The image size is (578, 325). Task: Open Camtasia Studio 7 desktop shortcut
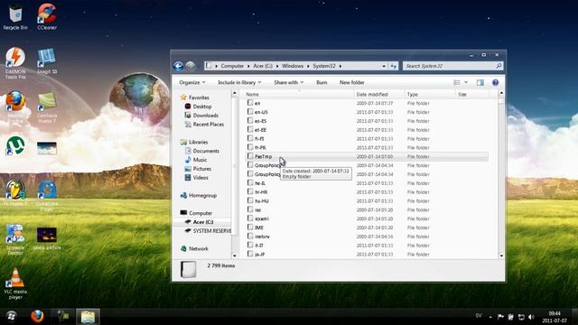click(x=47, y=107)
